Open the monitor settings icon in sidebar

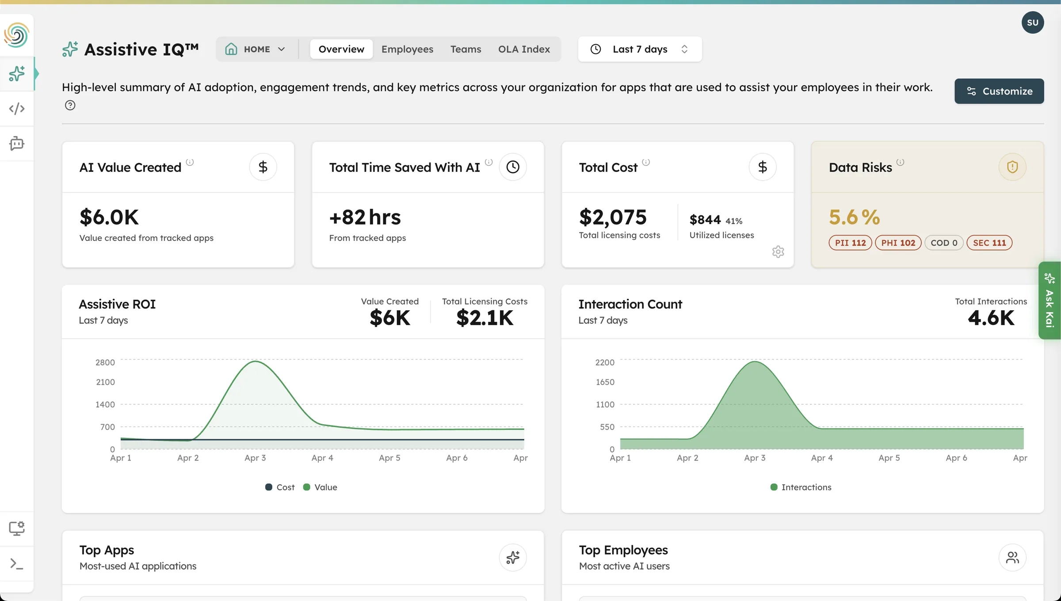pyautogui.click(x=17, y=528)
